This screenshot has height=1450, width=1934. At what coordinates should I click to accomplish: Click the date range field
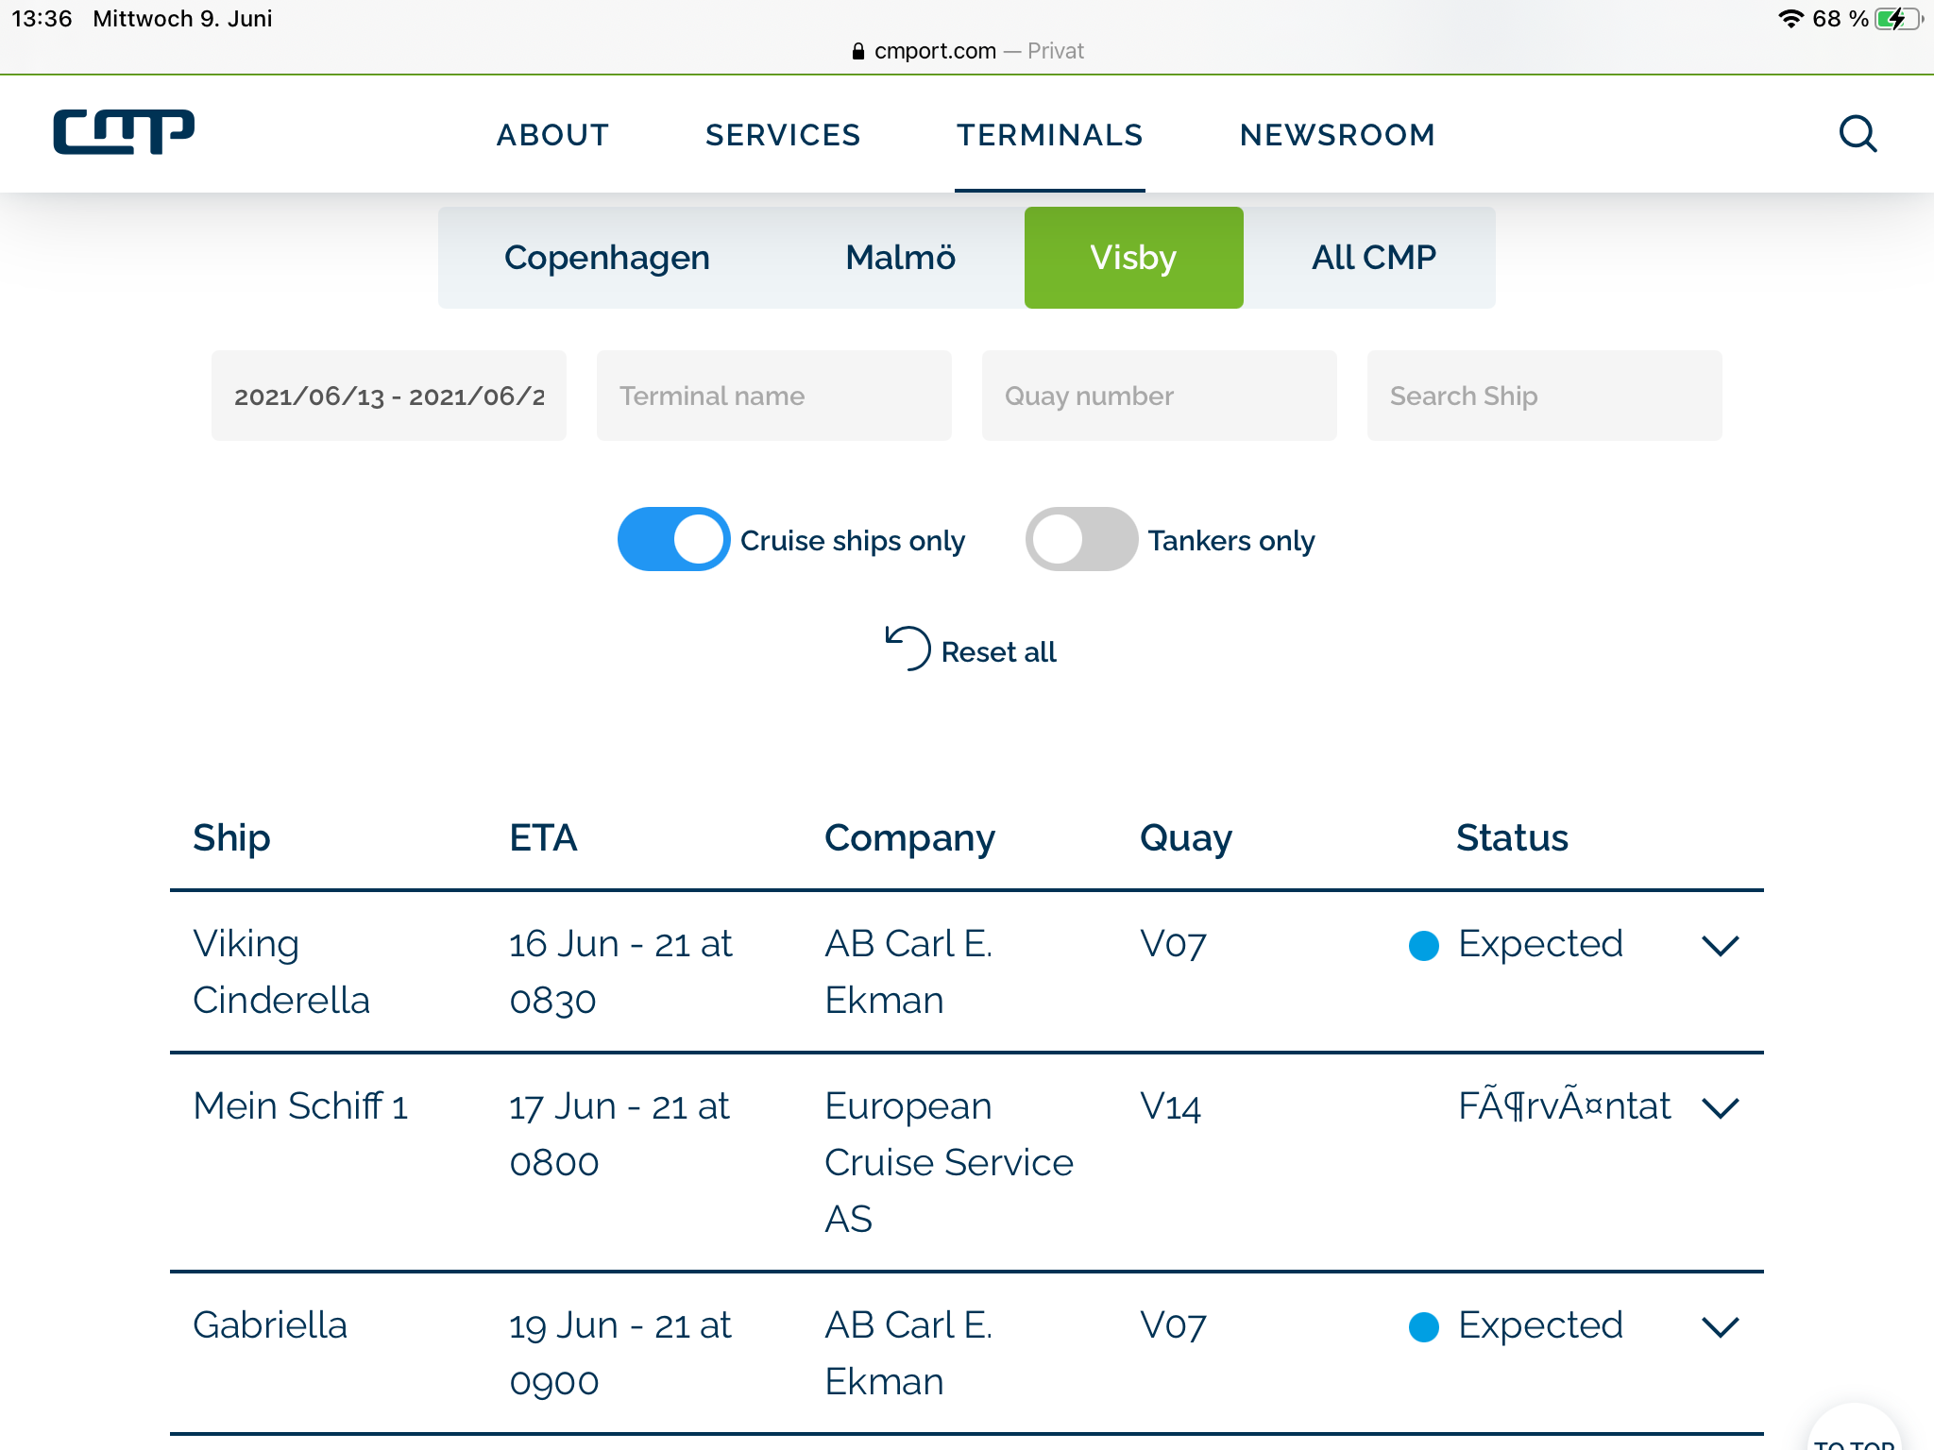coord(389,396)
